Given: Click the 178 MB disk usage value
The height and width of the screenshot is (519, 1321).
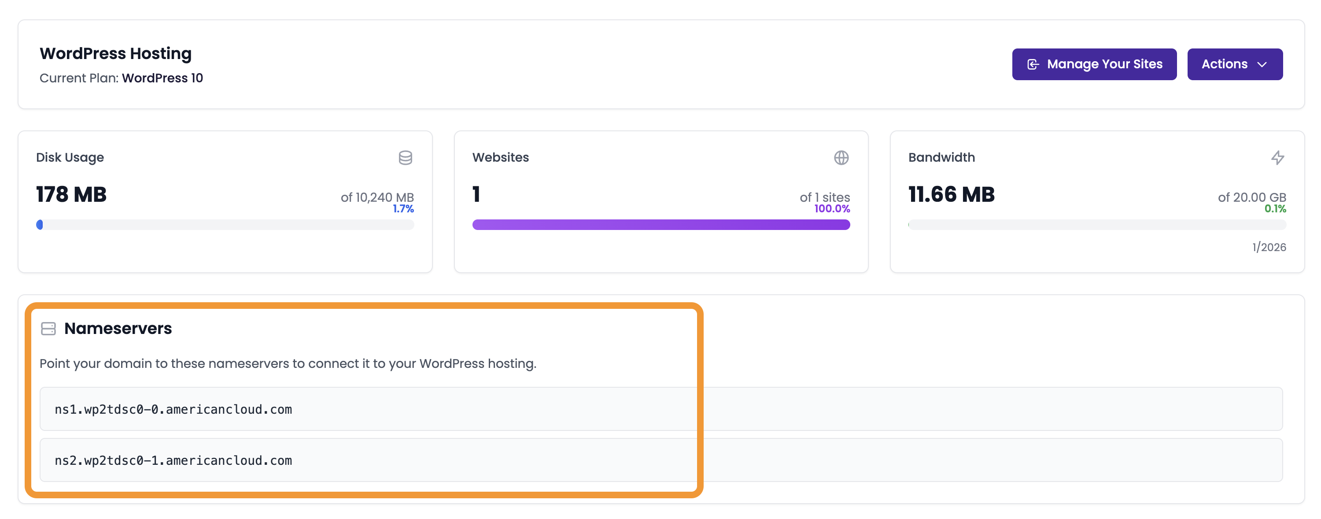Looking at the screenshot, I should point(71,194).
